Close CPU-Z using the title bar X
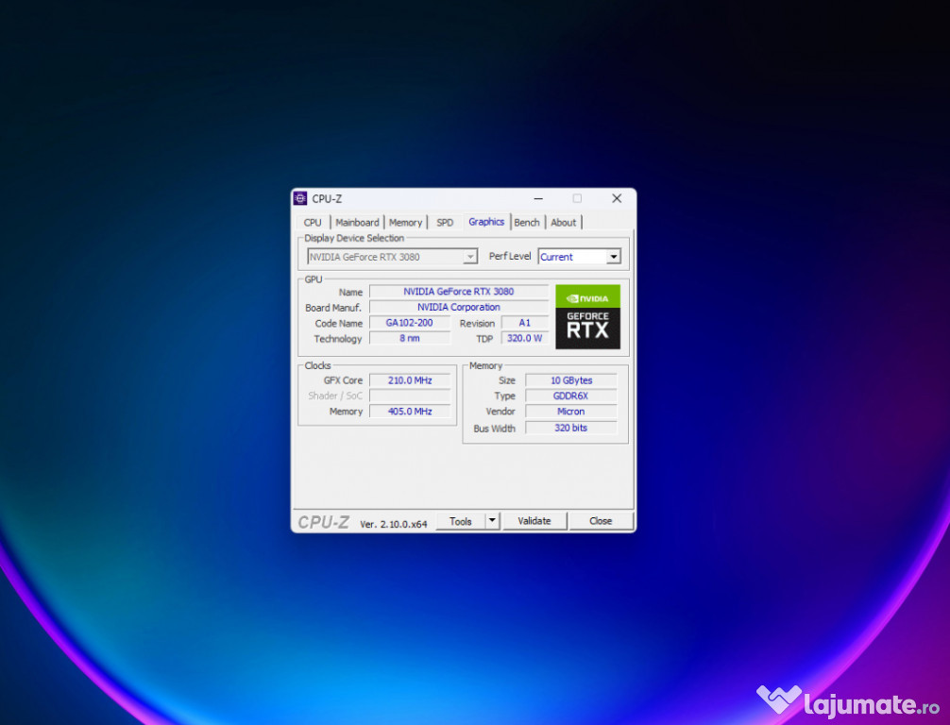The image size is (950, 725). tap(617, 198)
